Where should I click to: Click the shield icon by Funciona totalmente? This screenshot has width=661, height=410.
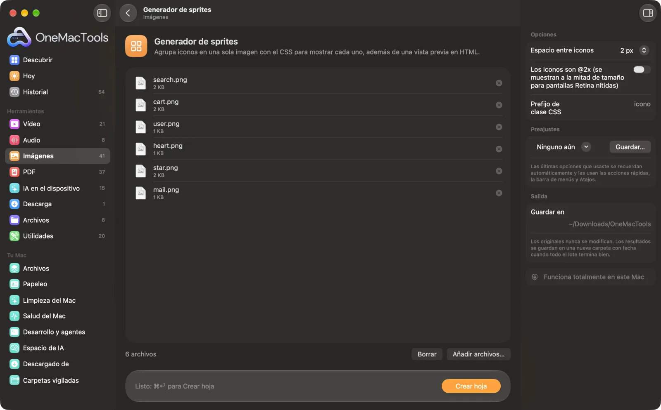[x=535, y=277]
